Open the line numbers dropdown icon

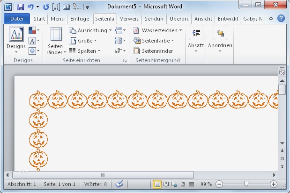pos(120,40)
